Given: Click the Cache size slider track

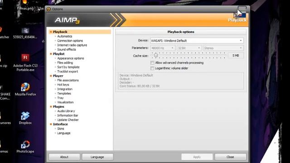Looking at the screenshot, I should click(x=188, y=55).
